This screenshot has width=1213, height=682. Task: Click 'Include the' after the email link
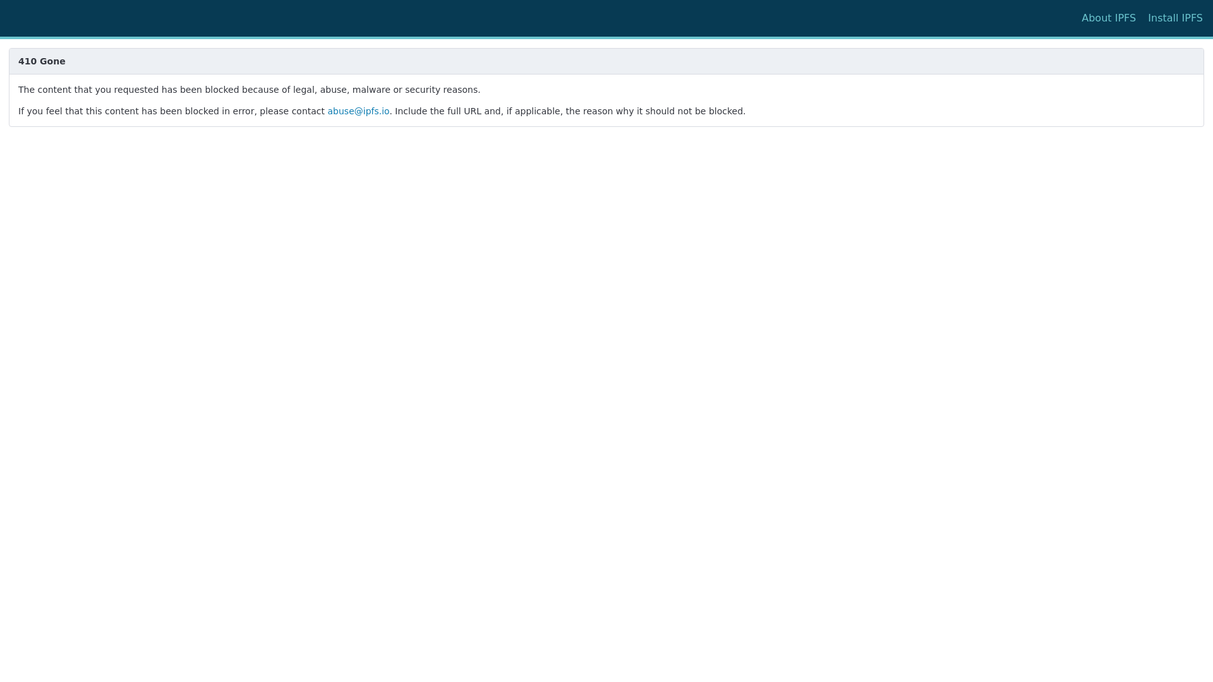pos(419,111)
